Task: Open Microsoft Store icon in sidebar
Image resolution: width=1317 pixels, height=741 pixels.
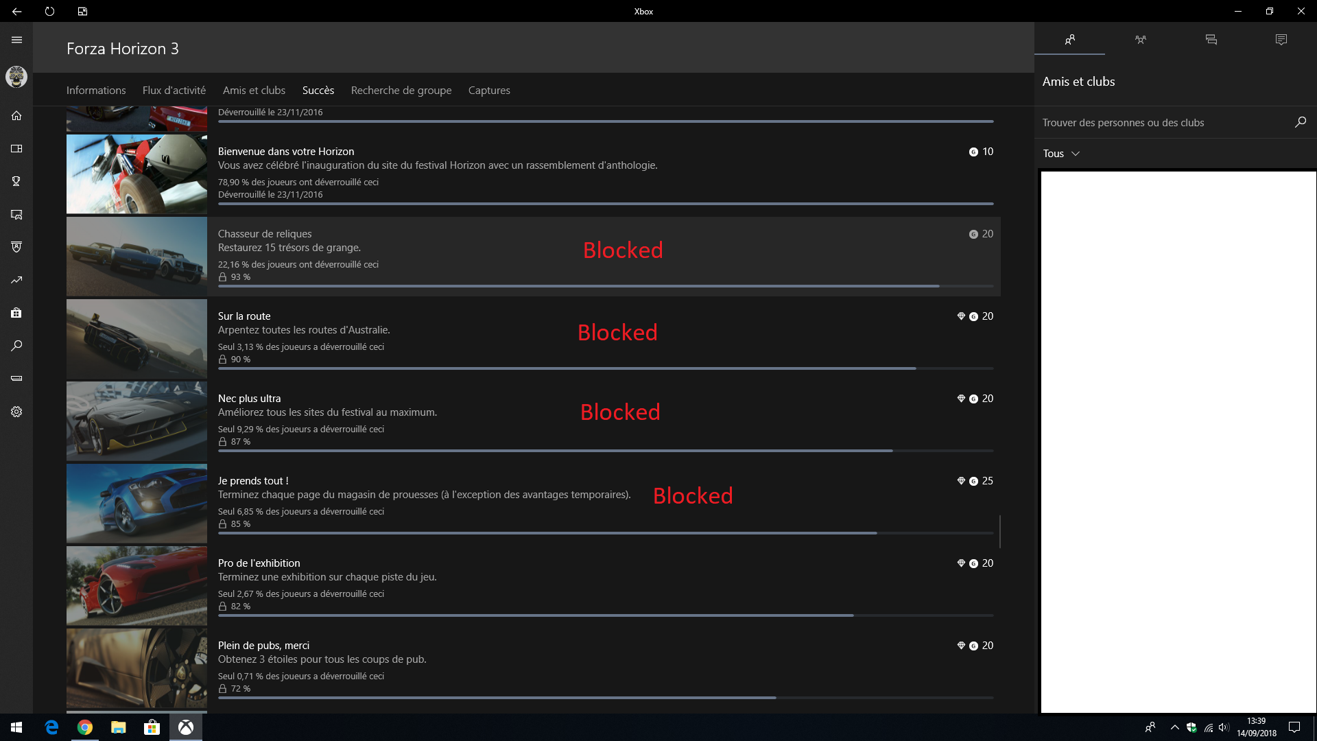Action: coord(16,313)
